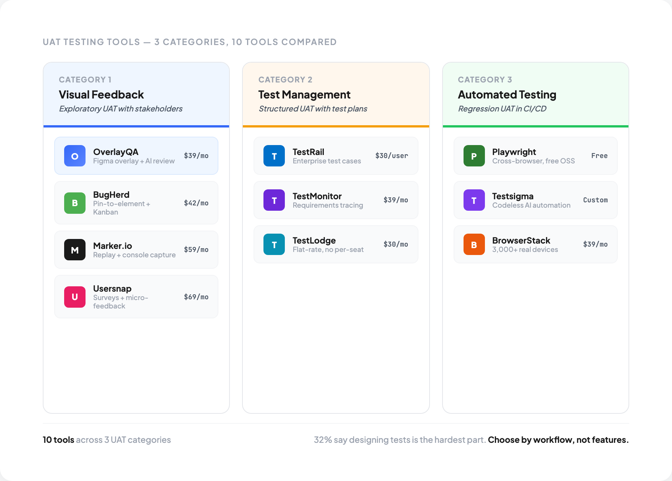
Task: Click 'Figma overlay + AI review' description
Action: tap(134, 161)
